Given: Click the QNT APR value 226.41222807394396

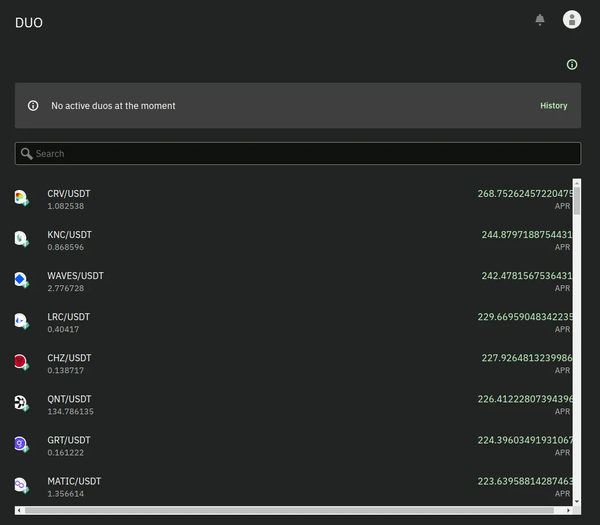Looking at the screenshot, I should 525,399.
